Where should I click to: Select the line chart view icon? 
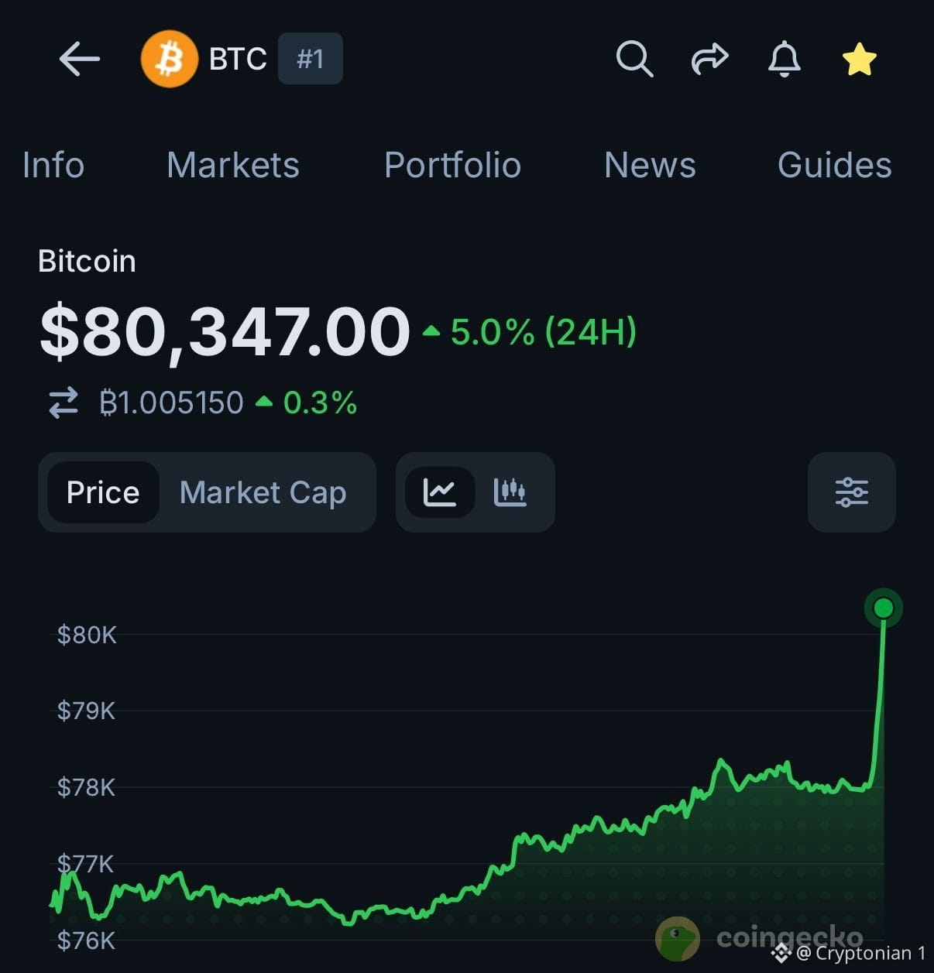coord(440,492)
